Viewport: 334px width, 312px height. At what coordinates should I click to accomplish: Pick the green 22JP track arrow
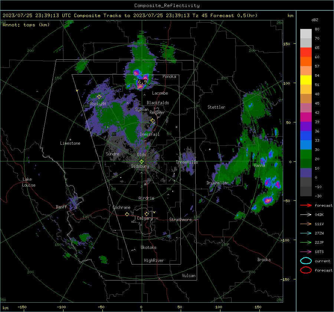pos(306,242)
